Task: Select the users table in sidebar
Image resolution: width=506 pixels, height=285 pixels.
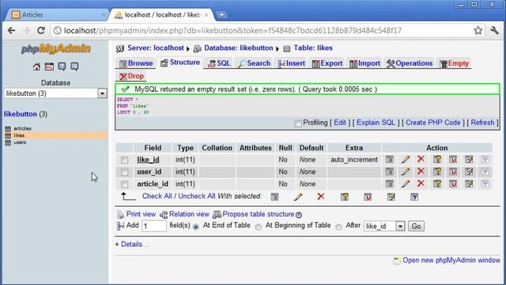Action: click(x=20, y=142)
